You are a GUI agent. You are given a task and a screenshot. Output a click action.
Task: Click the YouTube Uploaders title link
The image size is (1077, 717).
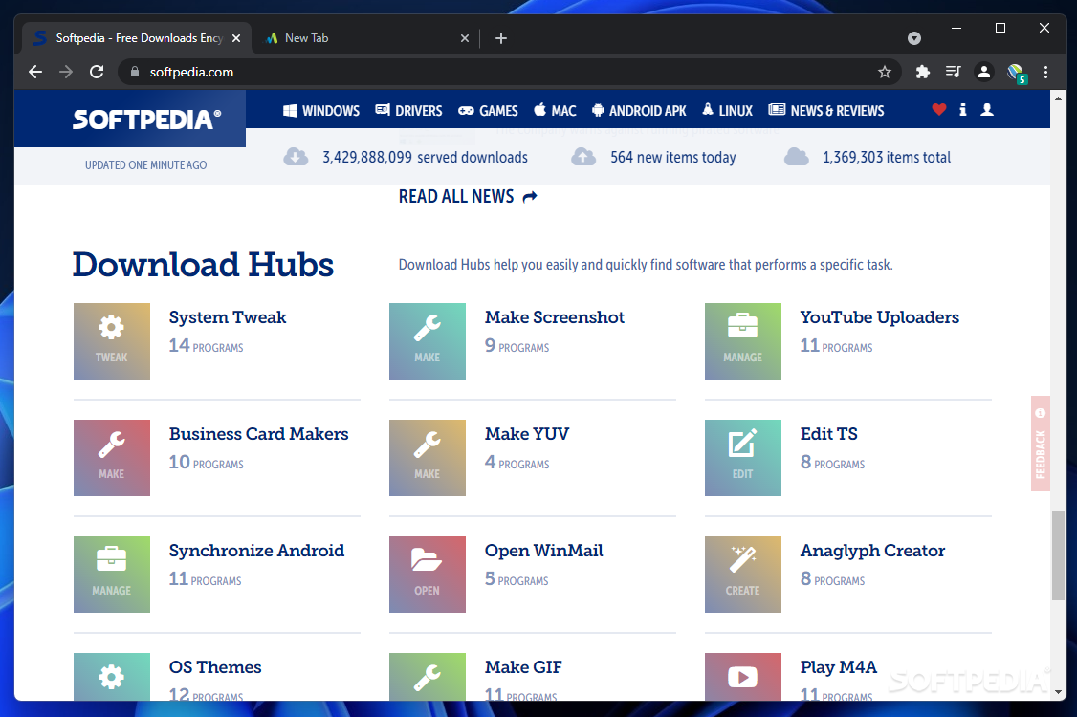click(x=879, y=317)
